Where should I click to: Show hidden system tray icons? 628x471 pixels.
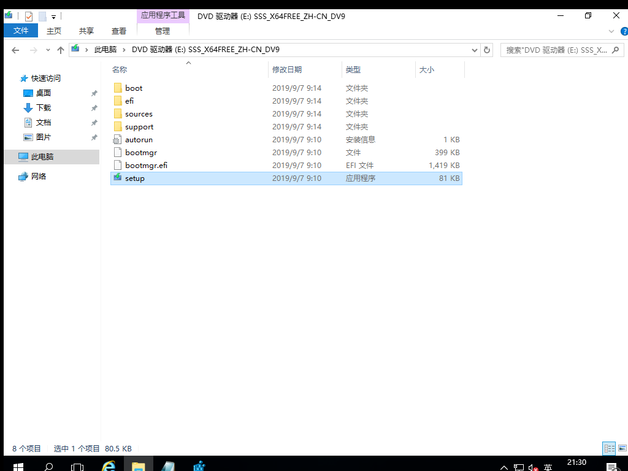point(504,467)
